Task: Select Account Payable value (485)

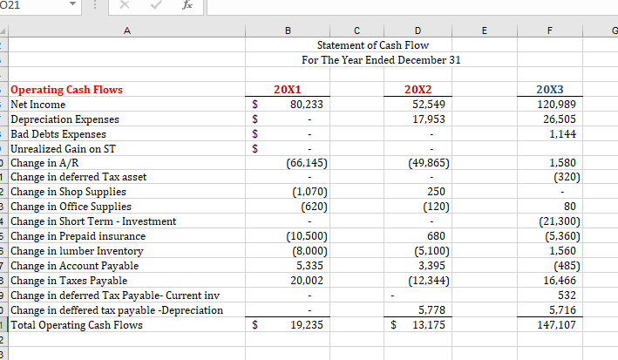Action: 550,266
